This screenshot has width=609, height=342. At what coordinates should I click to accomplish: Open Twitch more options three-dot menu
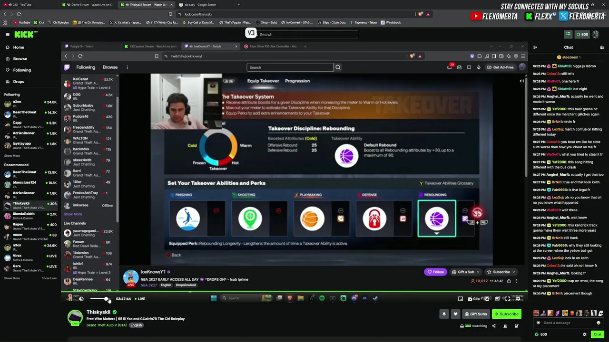127,67
